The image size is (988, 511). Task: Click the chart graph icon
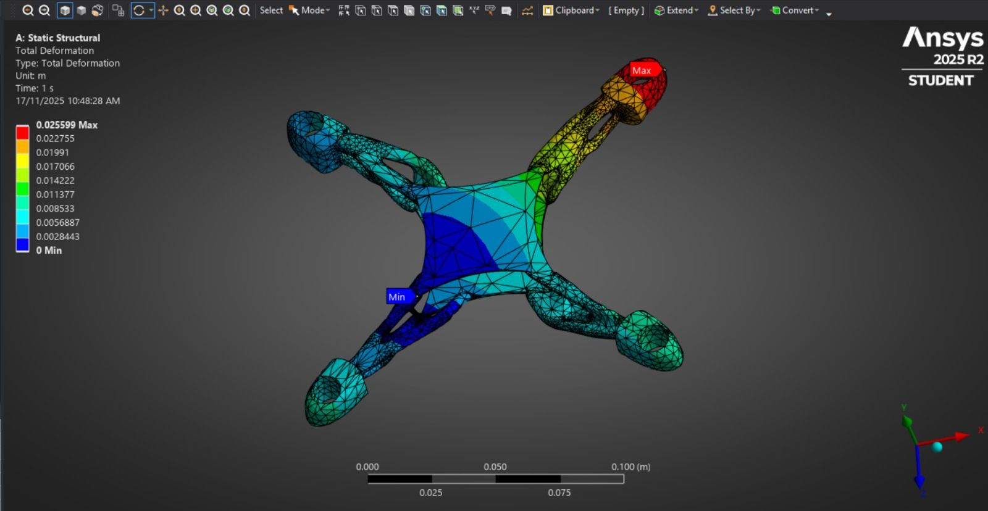[527, 10]
